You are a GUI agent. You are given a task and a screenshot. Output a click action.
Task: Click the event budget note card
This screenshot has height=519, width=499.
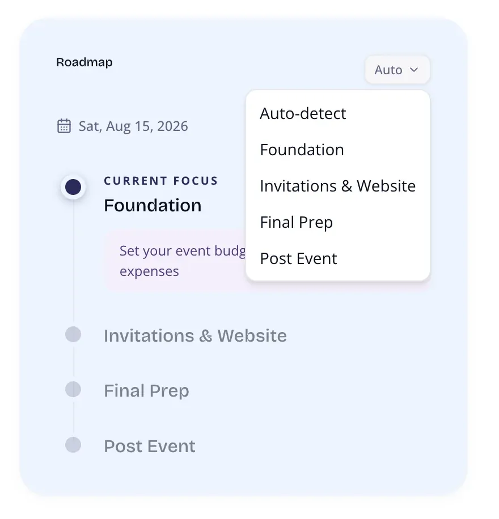click(176, 261)
